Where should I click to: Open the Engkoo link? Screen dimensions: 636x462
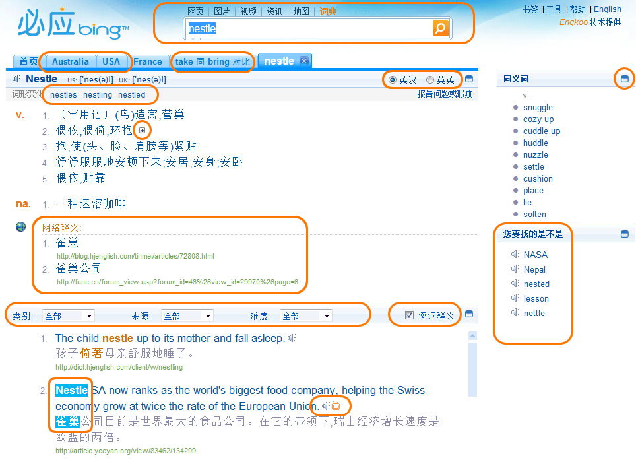[x=573, y=22]
